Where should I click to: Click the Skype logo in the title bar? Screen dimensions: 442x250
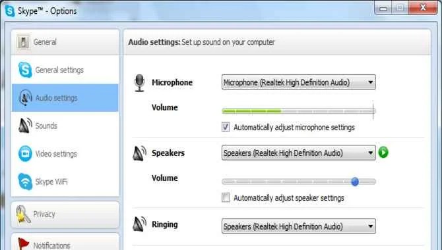pyautogui.click(x=10, y=11)
